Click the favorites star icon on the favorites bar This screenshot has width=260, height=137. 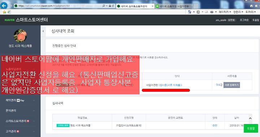pos(4,12)
